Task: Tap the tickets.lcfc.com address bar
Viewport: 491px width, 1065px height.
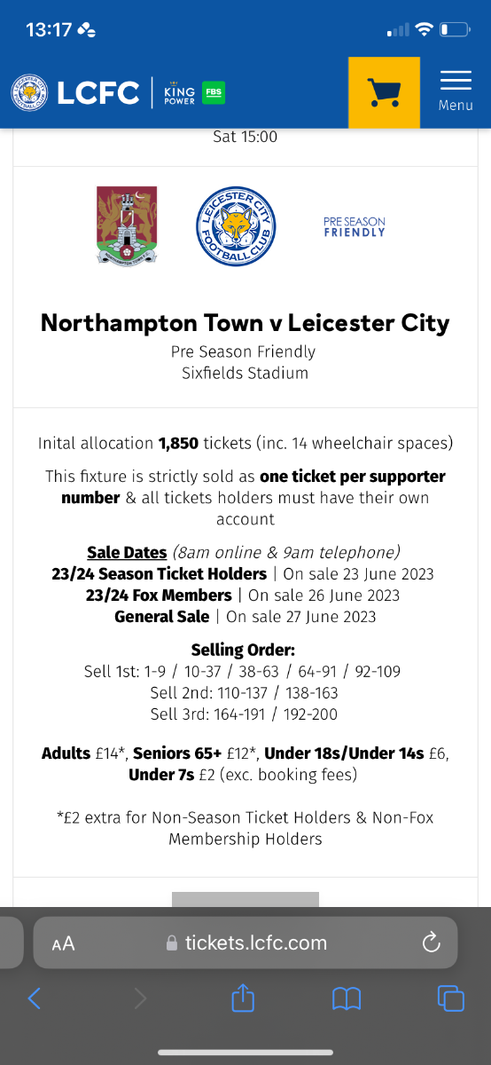Action: point(245,943)
